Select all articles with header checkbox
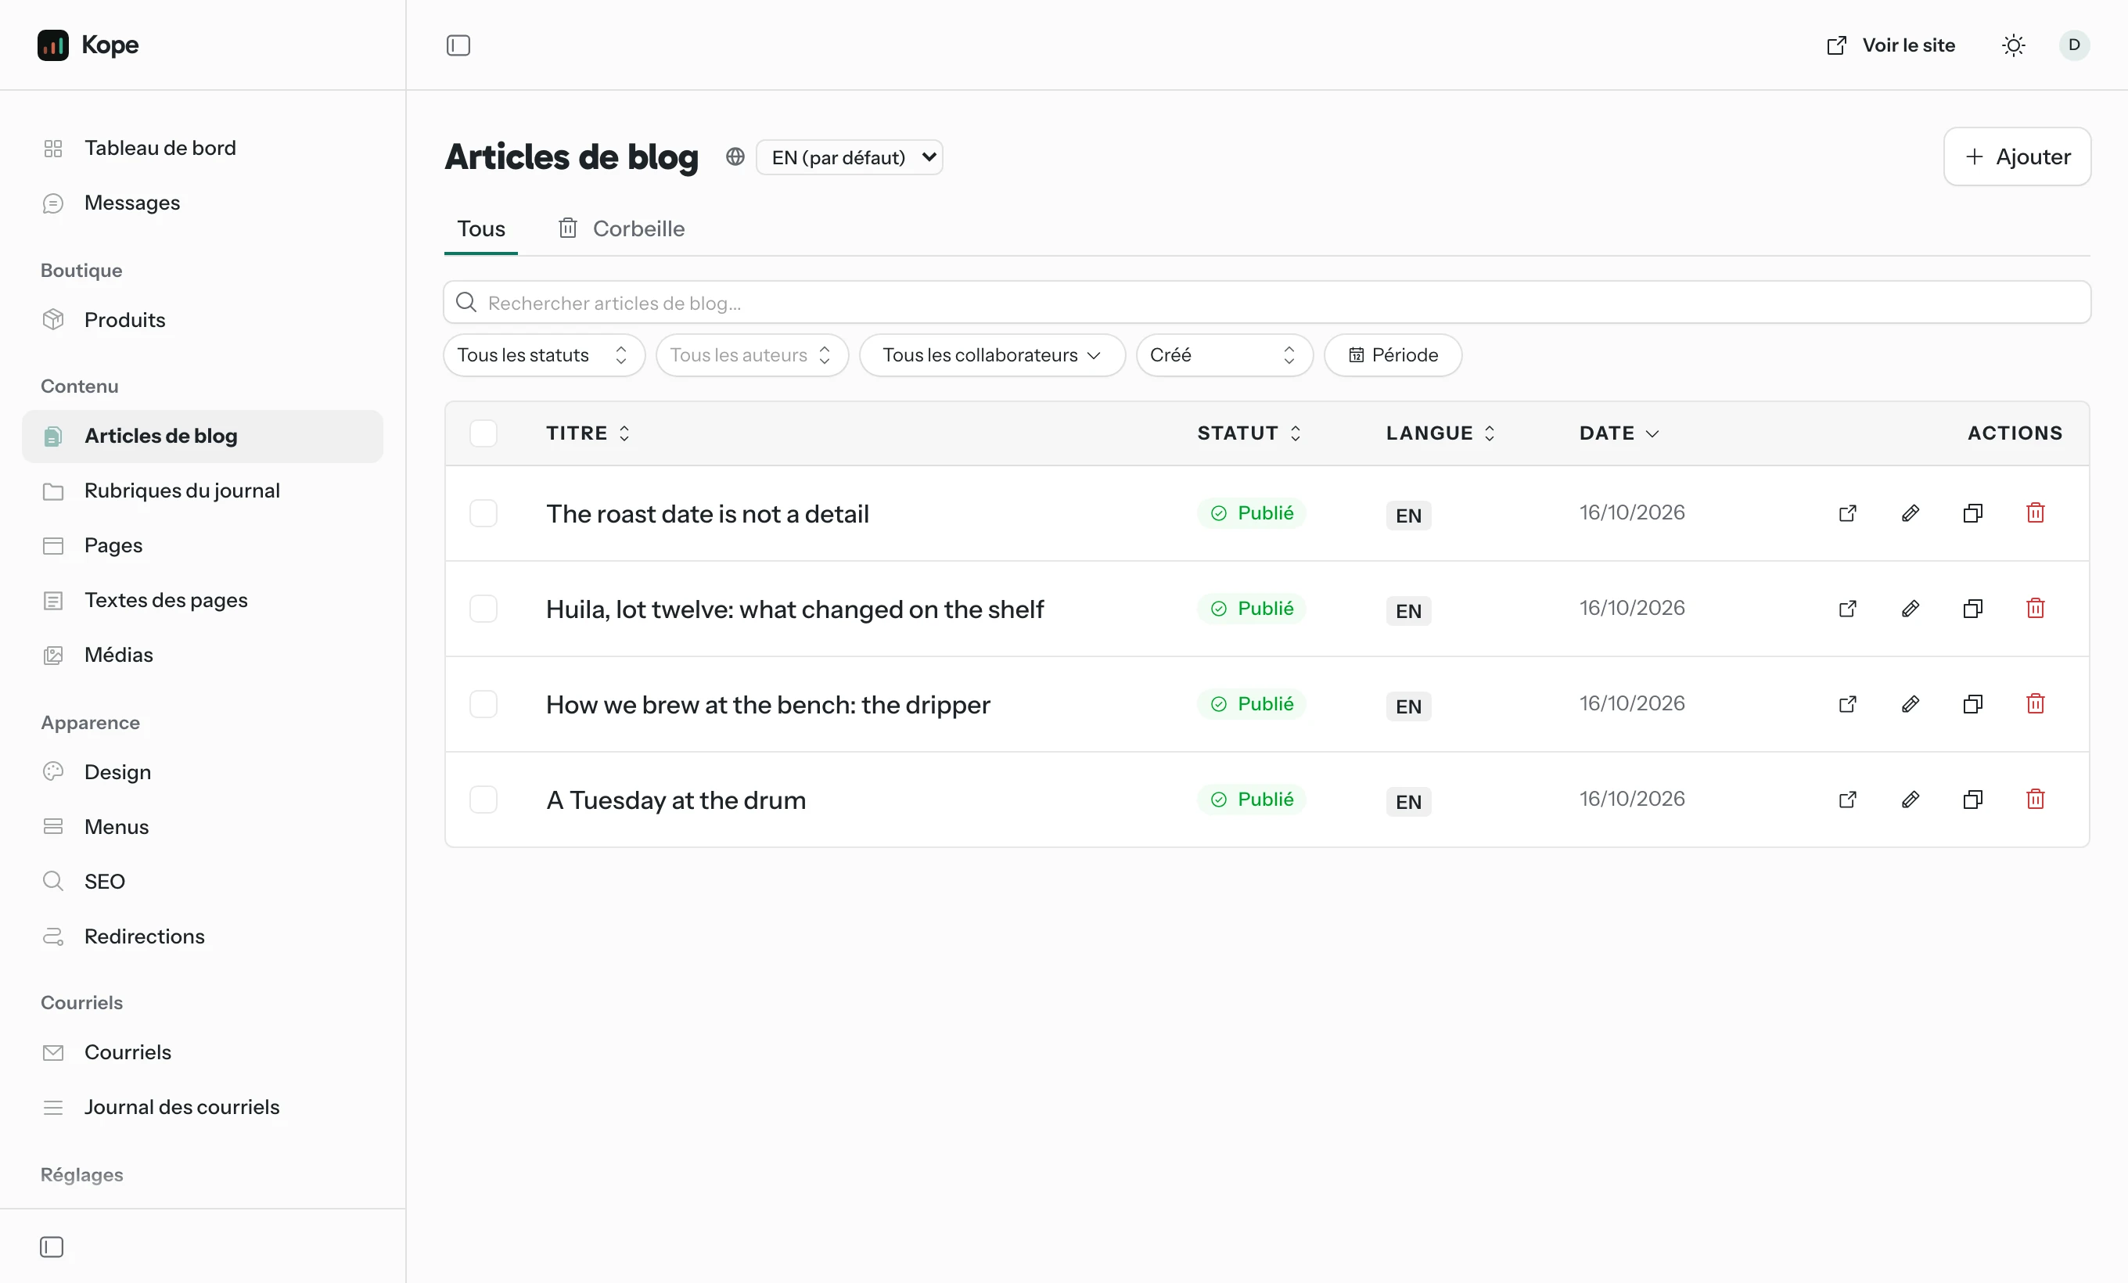 [x=483, y=433]
